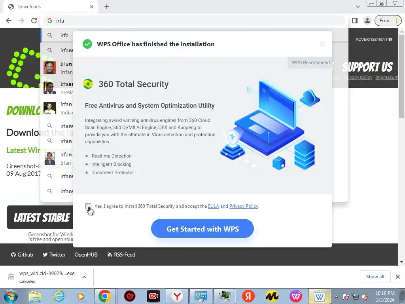The image size is (405, 304).
Task: Choose the last search suggestion in list
Action: tap(57, 191)
